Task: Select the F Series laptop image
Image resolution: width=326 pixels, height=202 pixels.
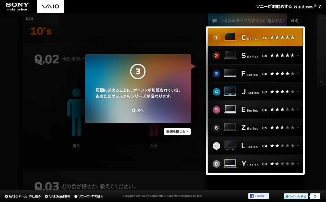Action: coord(230,73)
